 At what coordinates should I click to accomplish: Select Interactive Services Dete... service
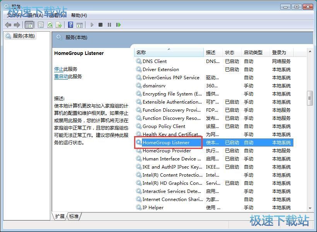point(214,191)
